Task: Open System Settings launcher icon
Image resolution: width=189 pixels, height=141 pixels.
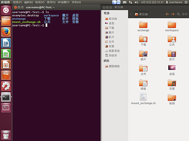Action: (6, 86)
